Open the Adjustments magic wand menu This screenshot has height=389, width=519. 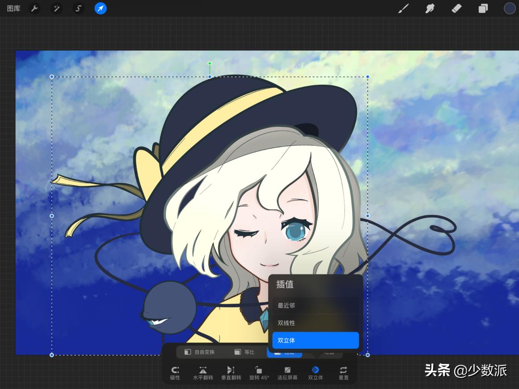coord(56,8)
